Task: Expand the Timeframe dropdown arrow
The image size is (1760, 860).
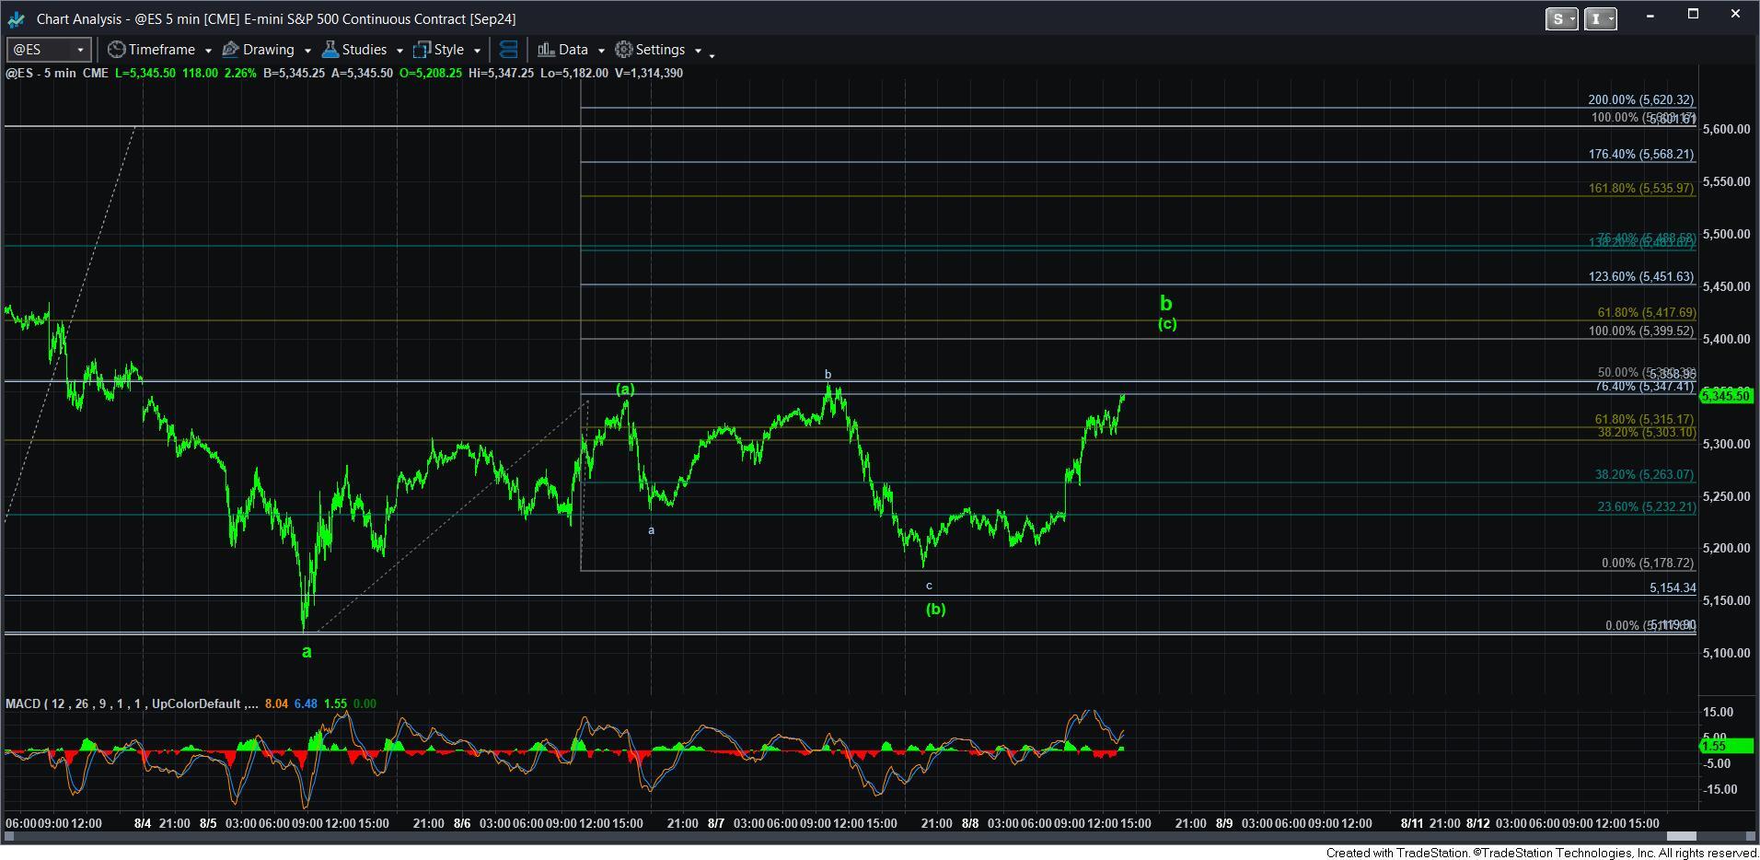Action: point(208,51)
